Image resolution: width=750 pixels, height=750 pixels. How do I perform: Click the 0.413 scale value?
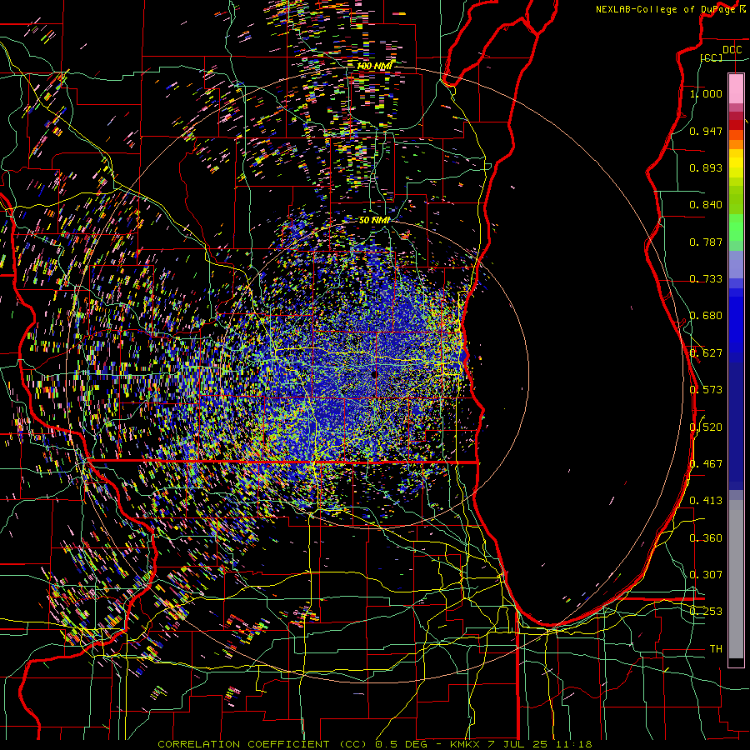[x=706, y=501]
